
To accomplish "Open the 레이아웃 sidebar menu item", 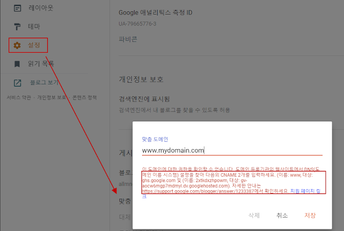I will [41, 8].
